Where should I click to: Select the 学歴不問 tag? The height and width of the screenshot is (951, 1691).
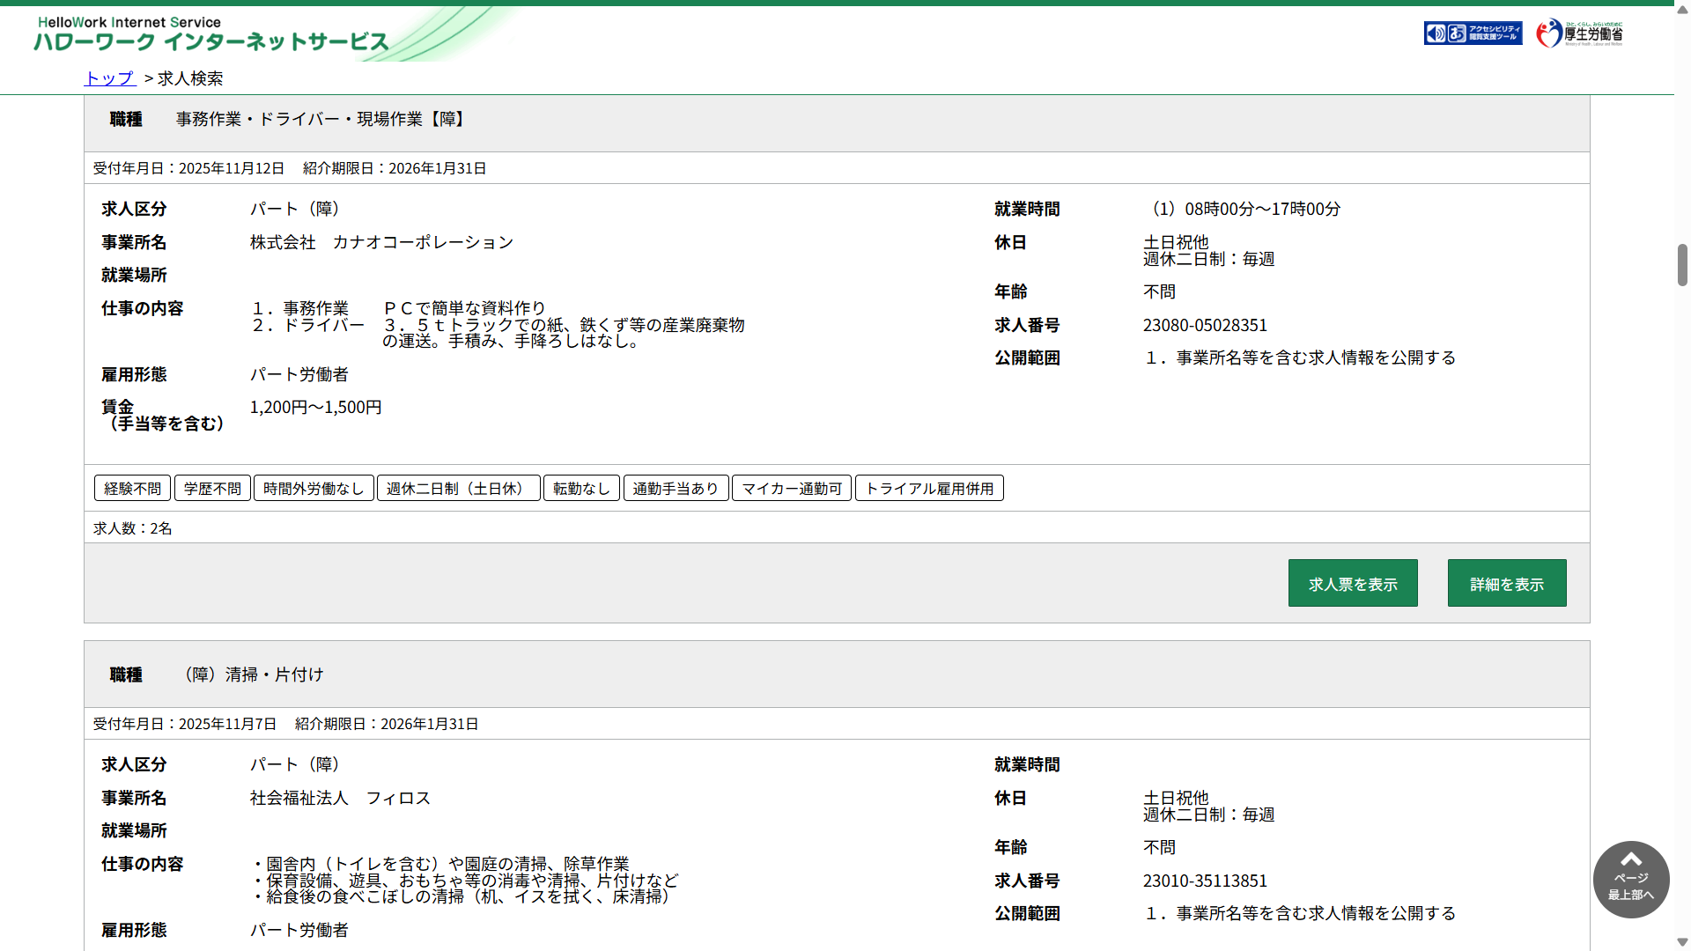pos(212,488)
